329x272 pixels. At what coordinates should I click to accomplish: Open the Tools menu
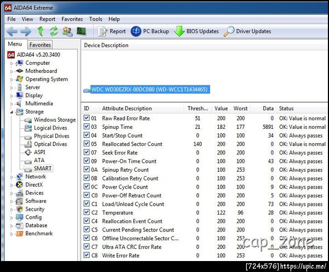click(x=95, y=19)
